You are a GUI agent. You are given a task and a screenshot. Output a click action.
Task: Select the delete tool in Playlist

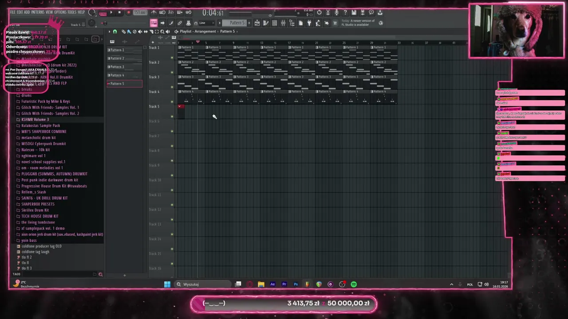[134, 31]
